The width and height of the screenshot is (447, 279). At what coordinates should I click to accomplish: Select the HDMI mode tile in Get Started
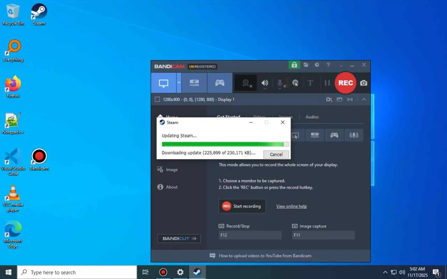click(x=315, y=135)
